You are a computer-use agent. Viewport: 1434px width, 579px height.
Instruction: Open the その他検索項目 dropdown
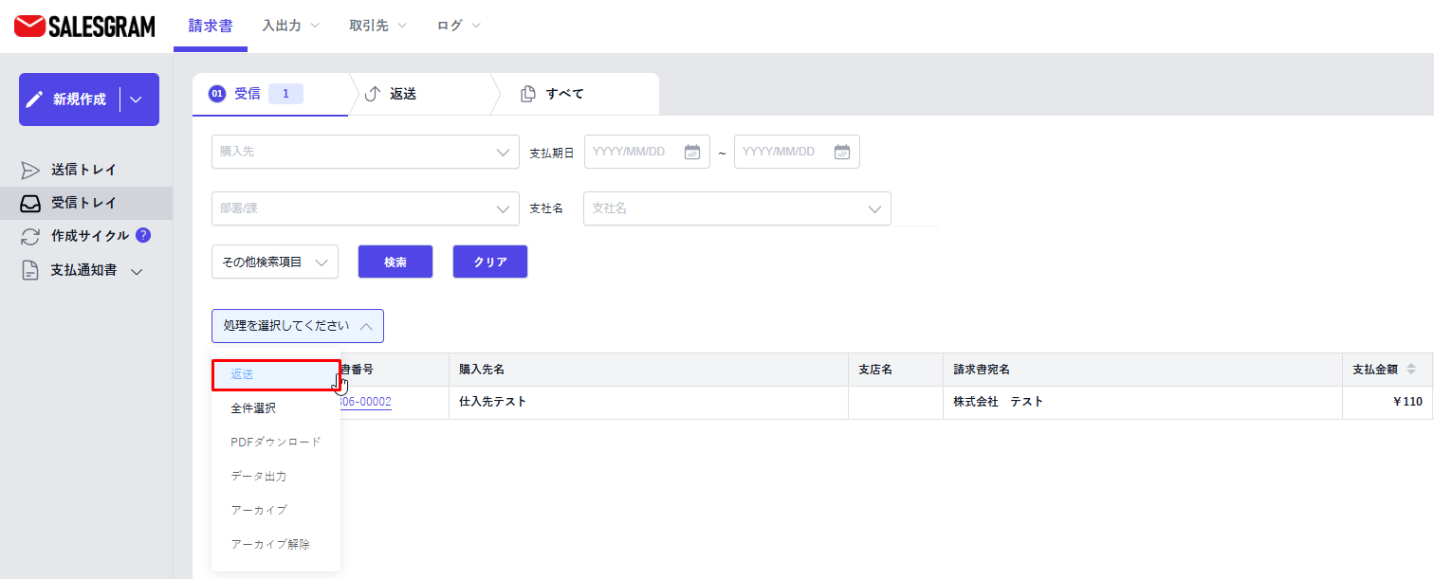click(275, 262)
